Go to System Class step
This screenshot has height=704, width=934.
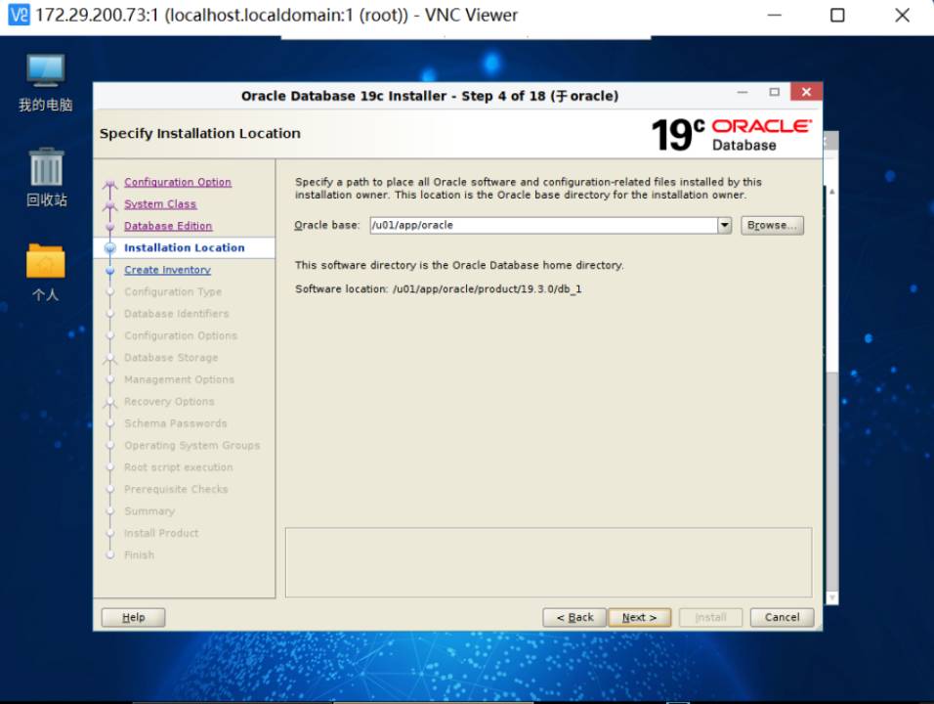160,204
